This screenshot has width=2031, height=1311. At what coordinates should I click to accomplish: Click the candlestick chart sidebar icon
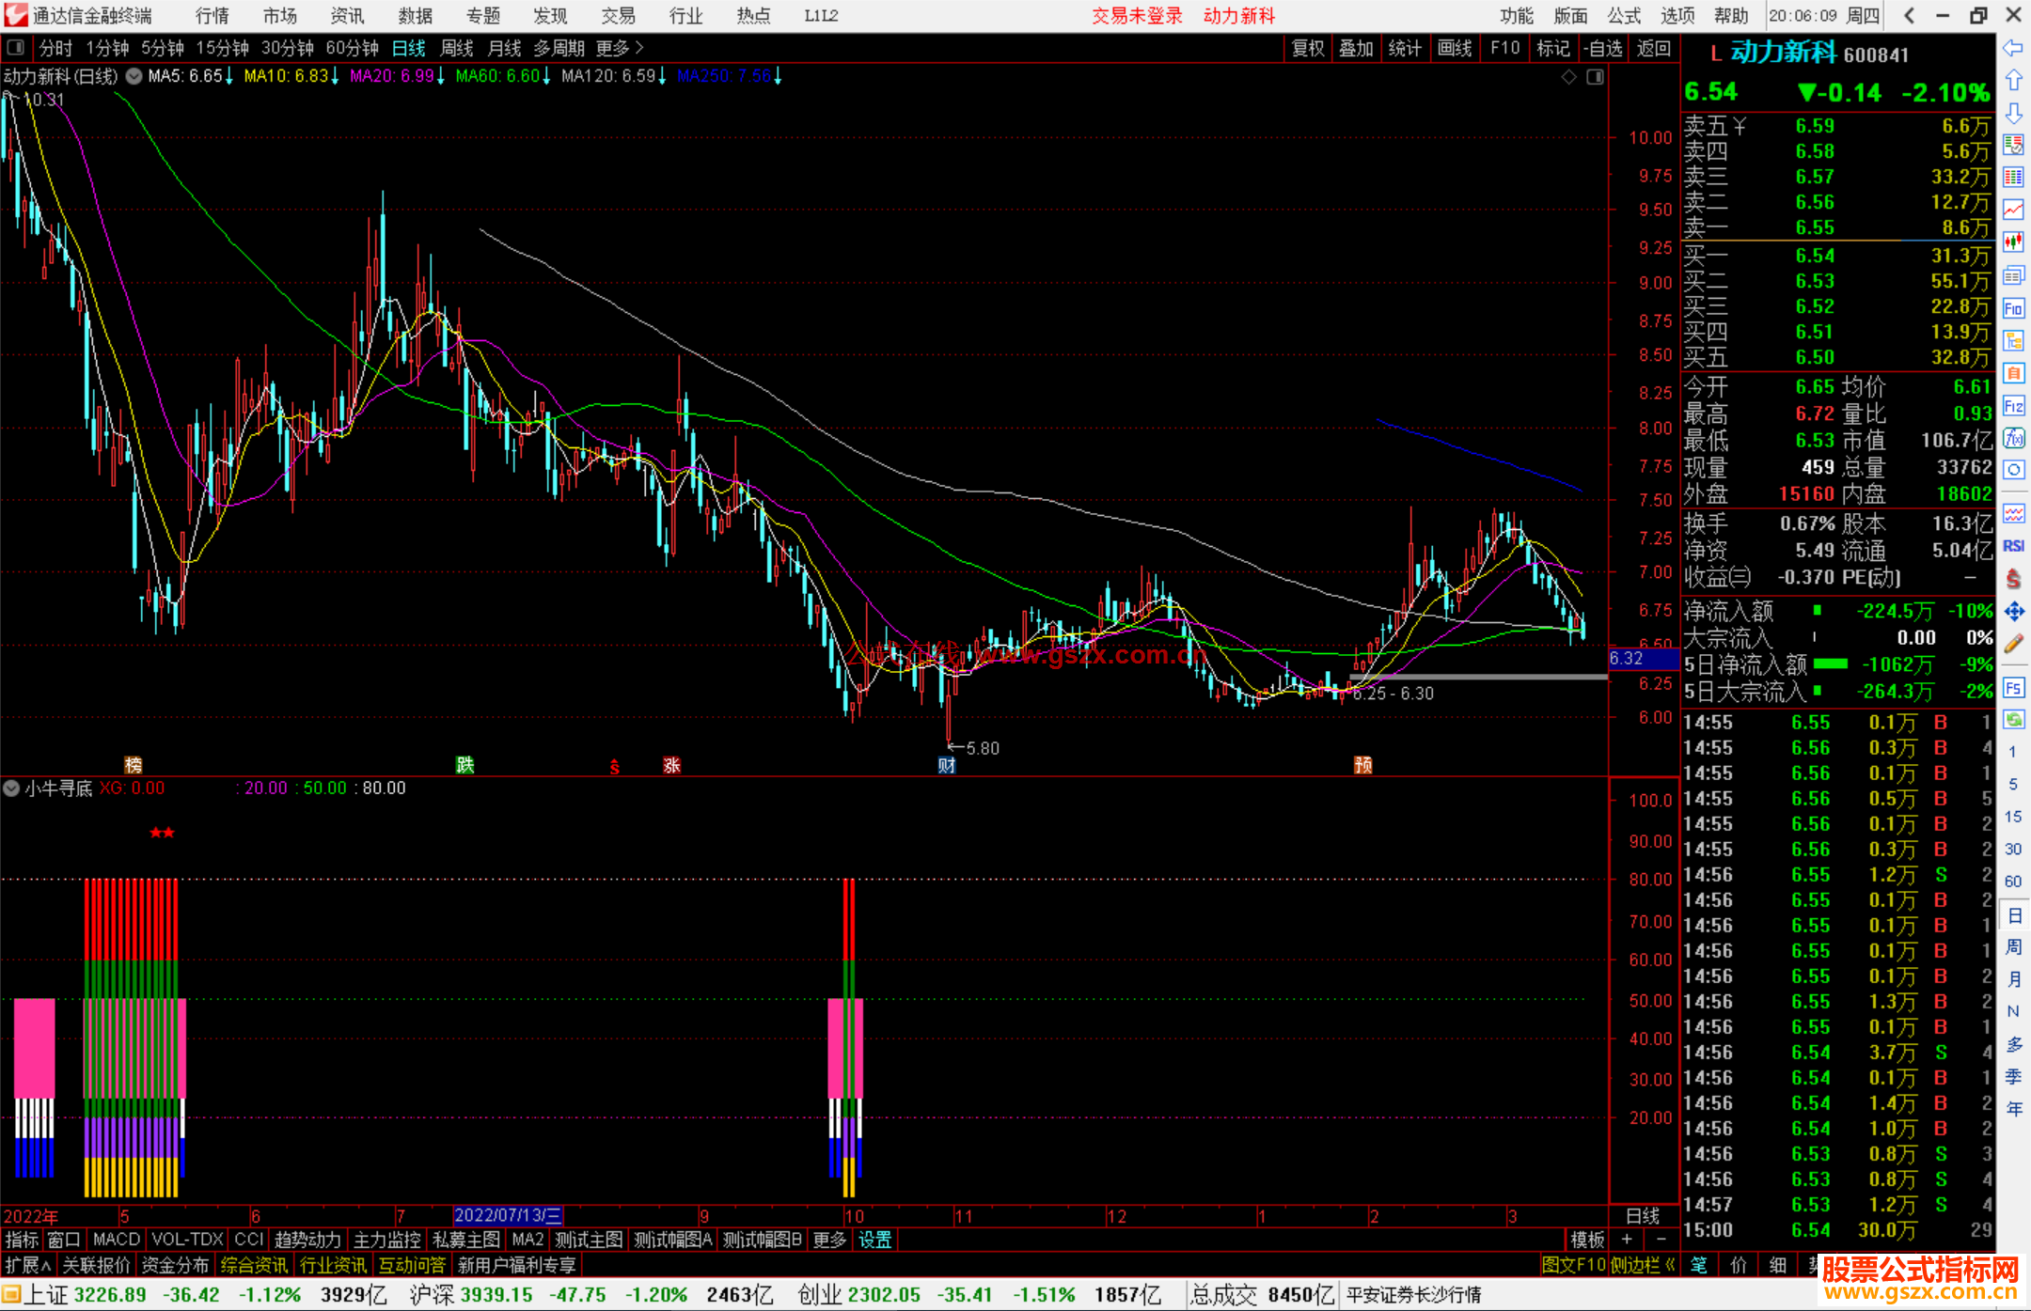(2013, 242)
